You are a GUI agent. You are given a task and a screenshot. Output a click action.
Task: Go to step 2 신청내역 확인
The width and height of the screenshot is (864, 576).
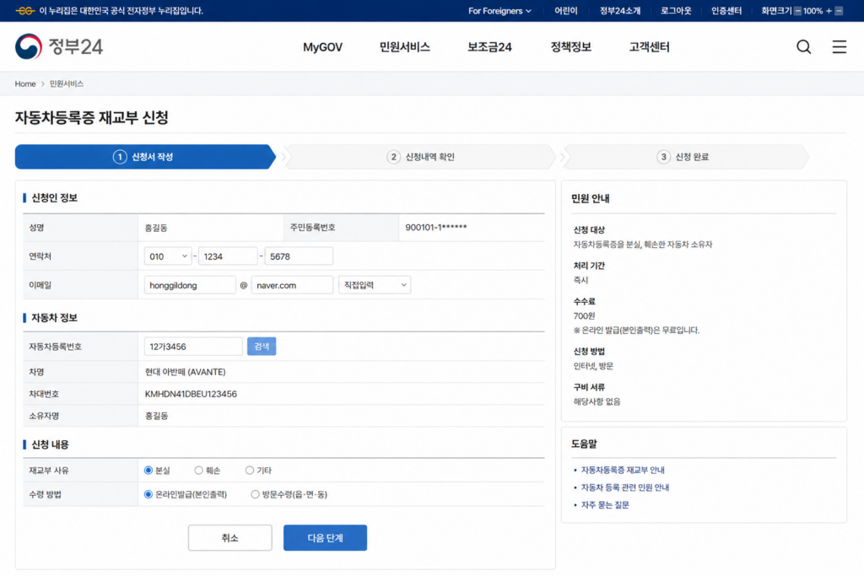coord(421,157)
